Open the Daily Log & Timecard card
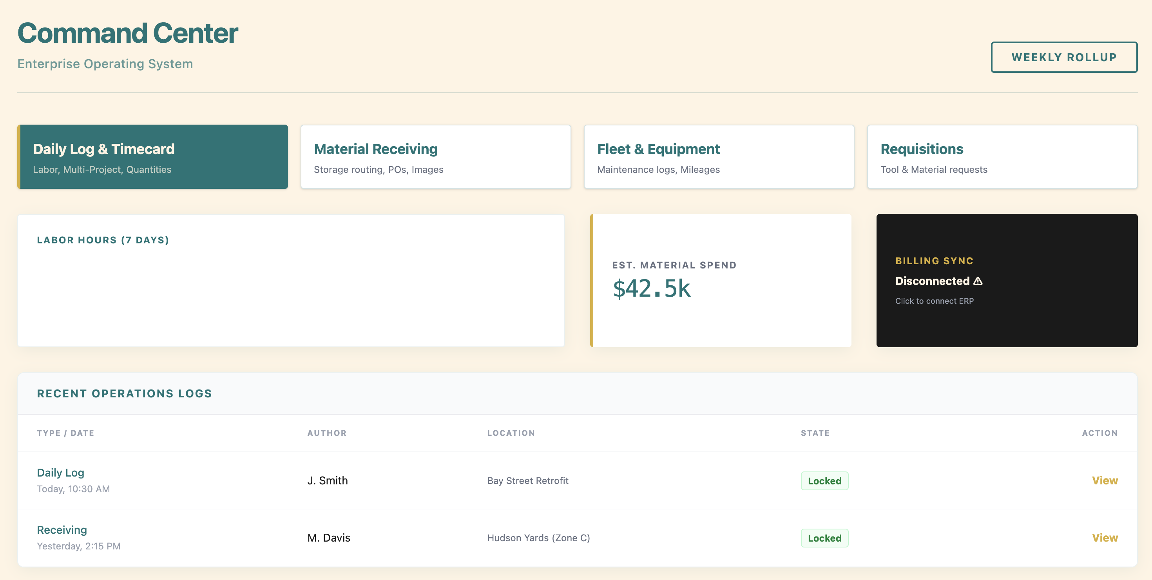This screenshot has width=1152, height=580. [x=152, y=157]
